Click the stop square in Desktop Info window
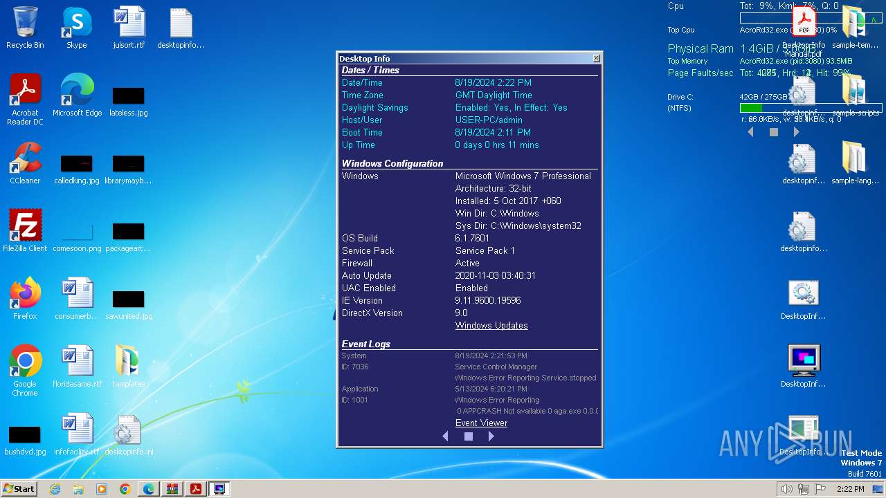 (469, 436)
